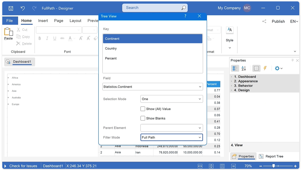Collapse the ribbon chevron
The image size is (301, 170).
295,51
